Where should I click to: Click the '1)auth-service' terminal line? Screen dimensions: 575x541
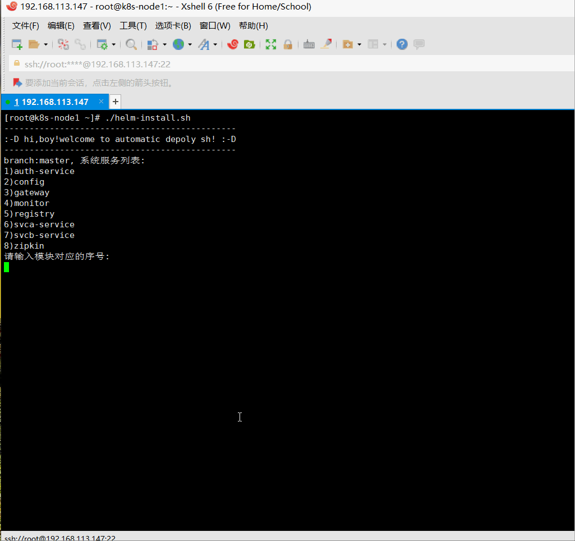tap(39, 171)
